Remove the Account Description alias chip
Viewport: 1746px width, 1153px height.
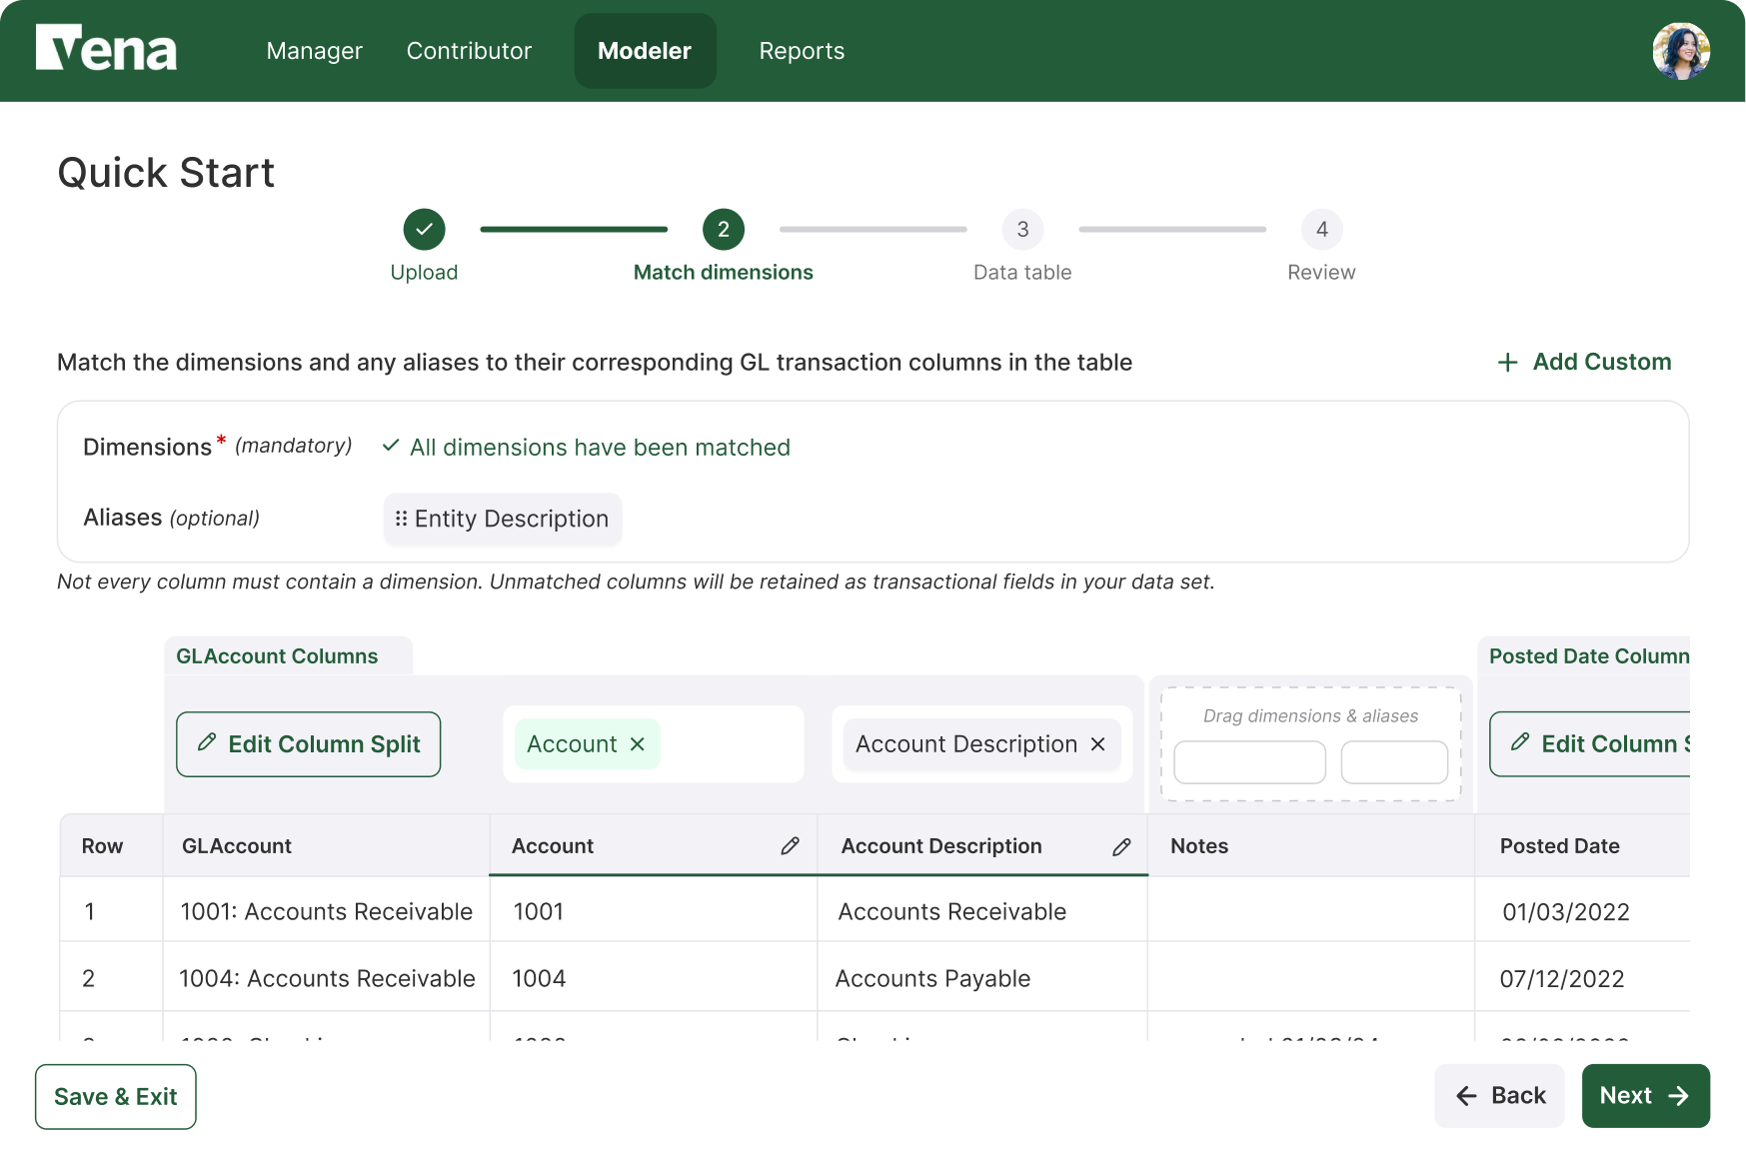pyautogui.click(x=1097, y=744)
